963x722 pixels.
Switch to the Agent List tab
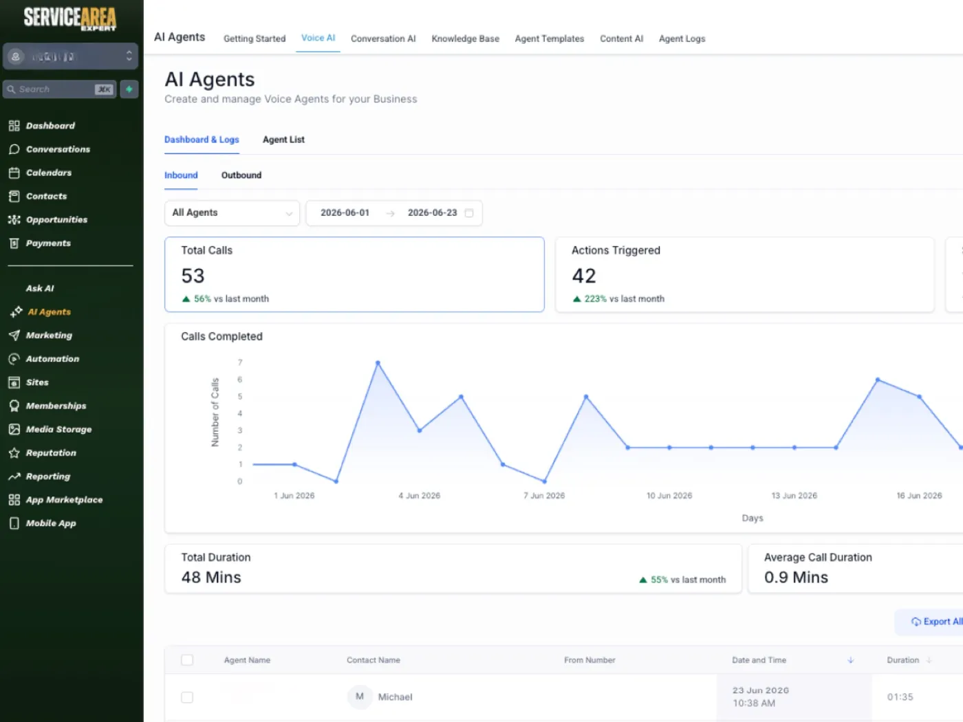(283, 140)
